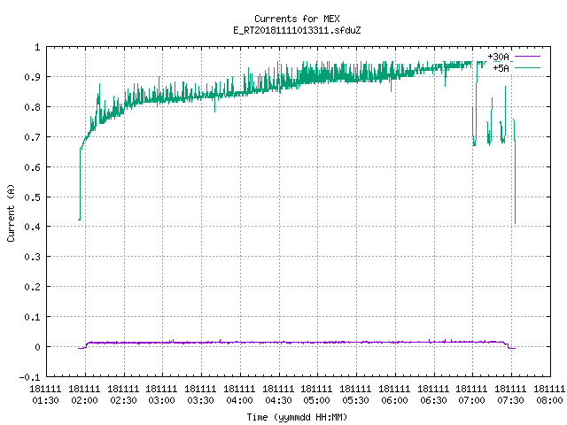
Task: Click the +30A legend label
Action: coord(498,57)
